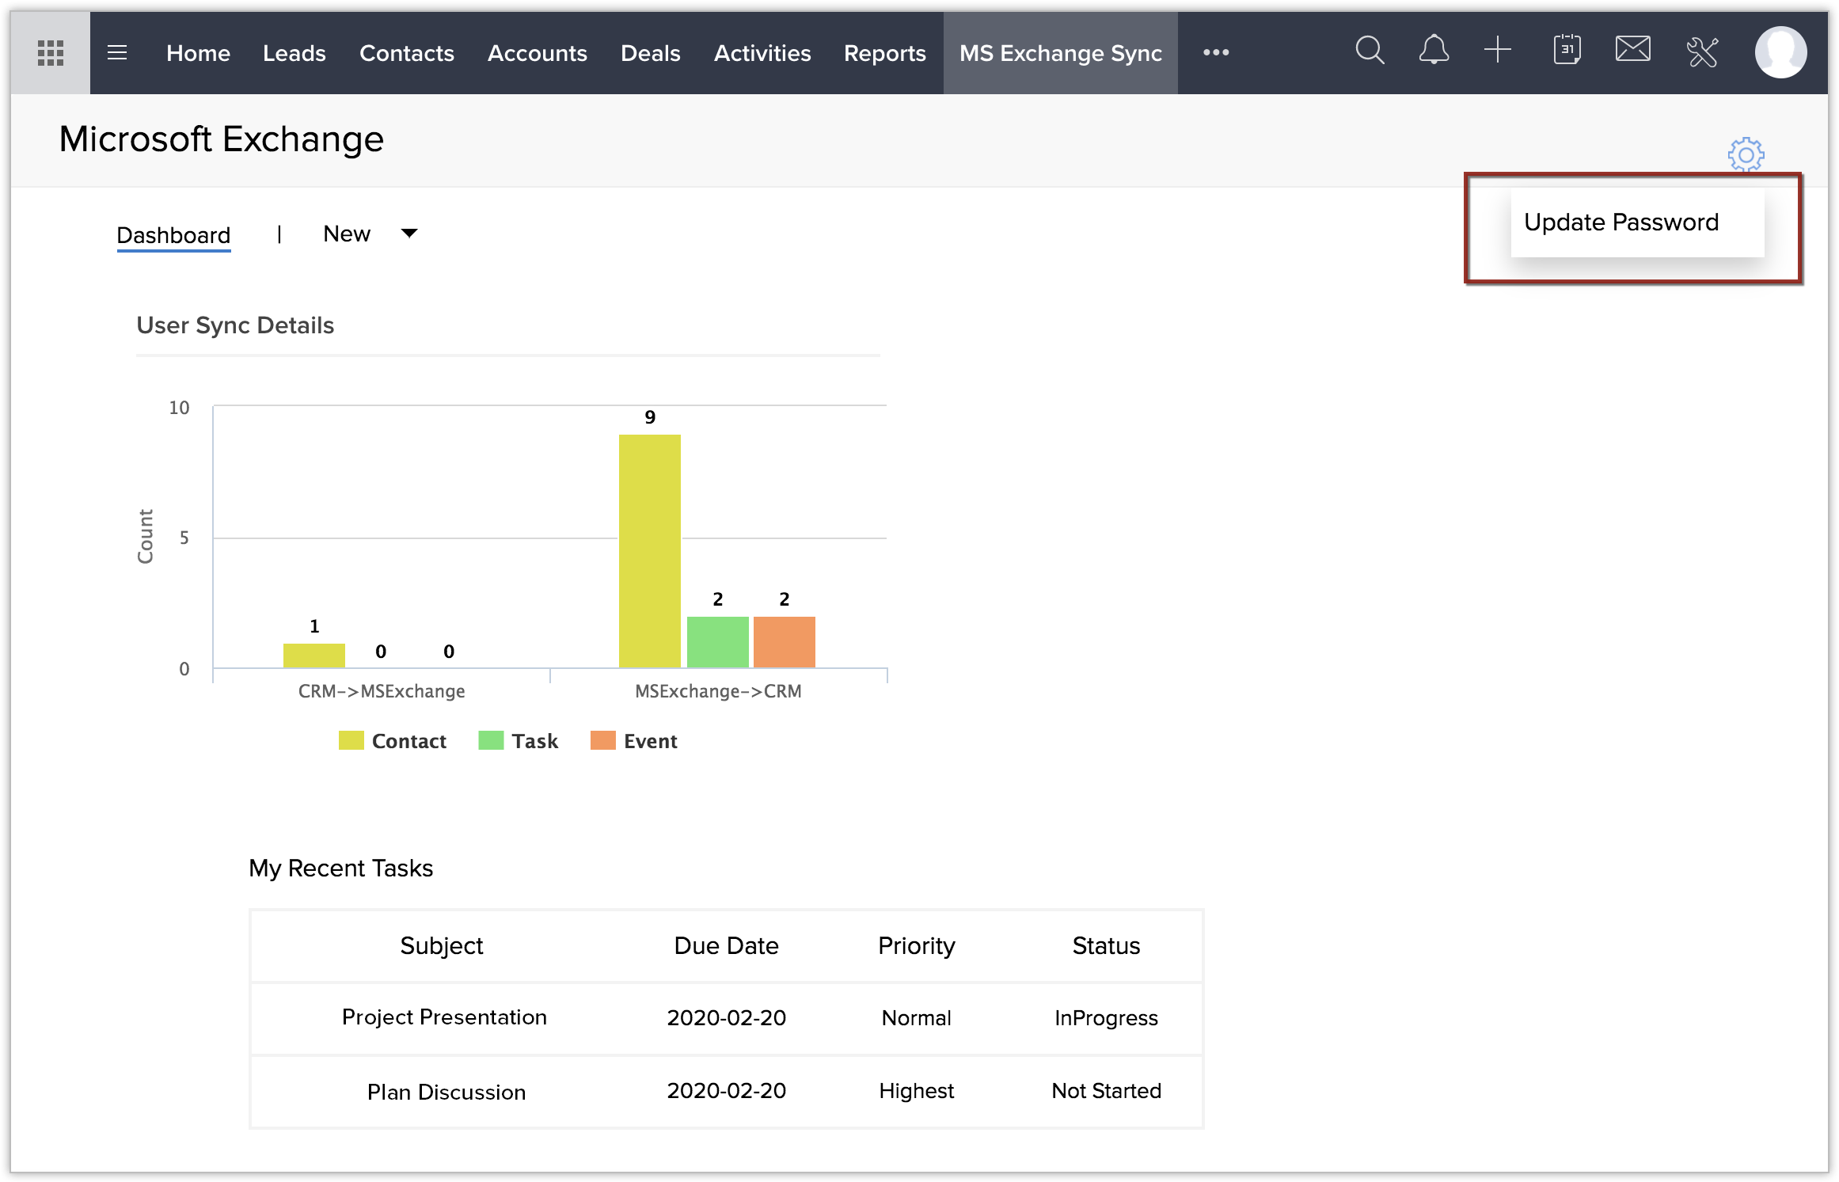Toggle the Event legend color swatch

603,741
